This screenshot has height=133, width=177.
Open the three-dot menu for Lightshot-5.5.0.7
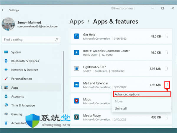[167, 69]
